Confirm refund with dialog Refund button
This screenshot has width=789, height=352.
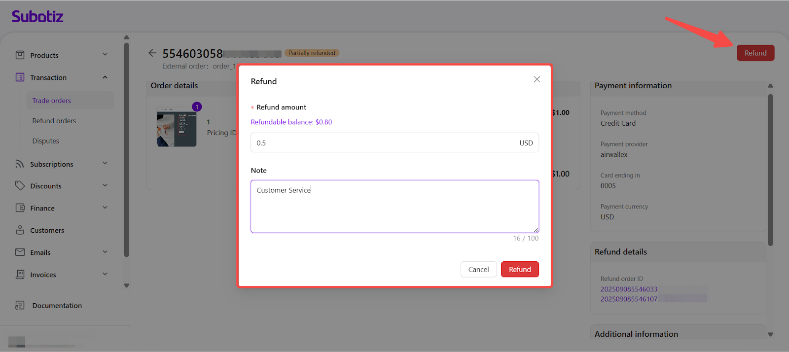(x=520, y=270)
